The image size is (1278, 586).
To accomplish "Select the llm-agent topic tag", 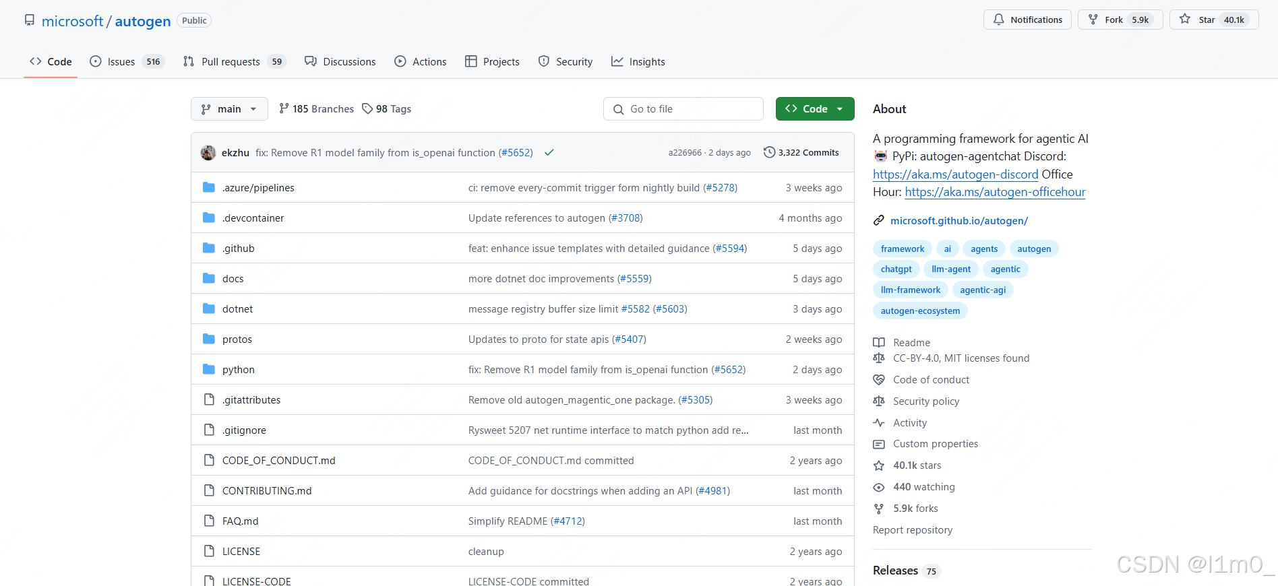I will click(951, 269).
